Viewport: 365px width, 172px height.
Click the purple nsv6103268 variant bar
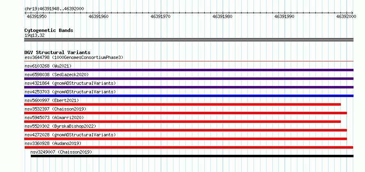pos(189,70)
